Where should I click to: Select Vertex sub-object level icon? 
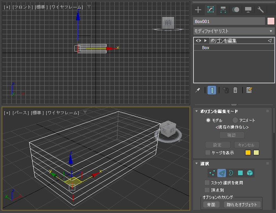pos(212,173)
